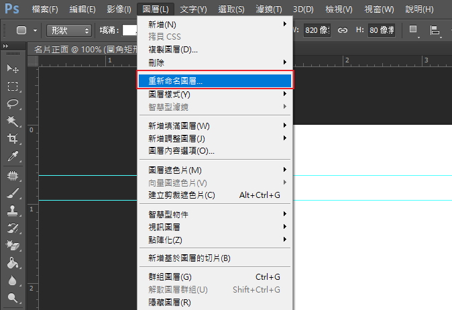The width and height of the screenshot is (452, 310).
Task: Expand the 視訊圖層 submenu
Action: coord(215,227)
